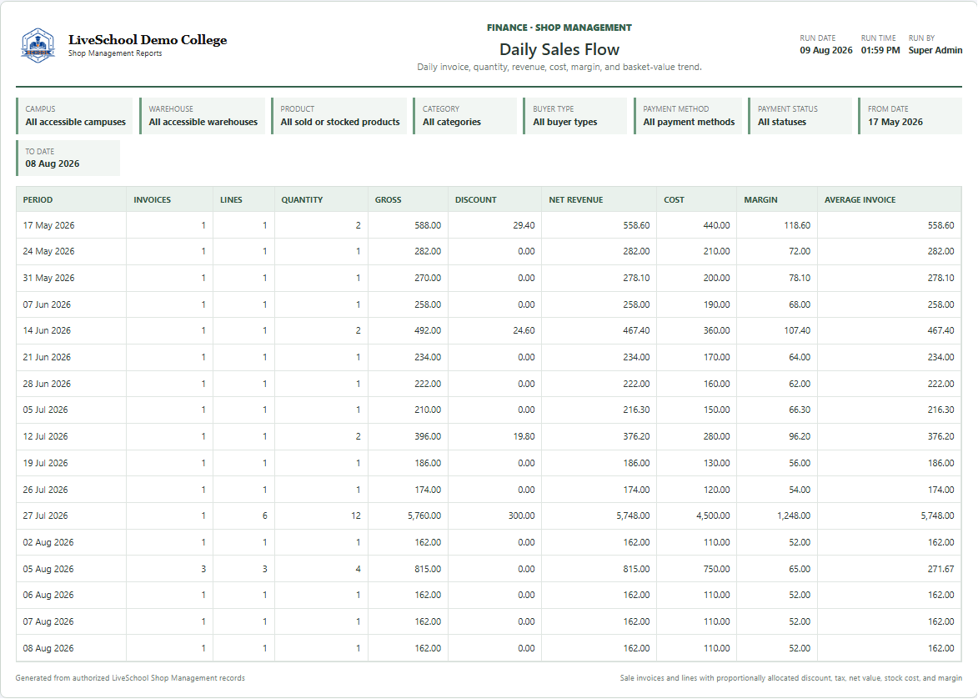
Task: Click the All payment methods filter value
Action: tap(689, 123)
